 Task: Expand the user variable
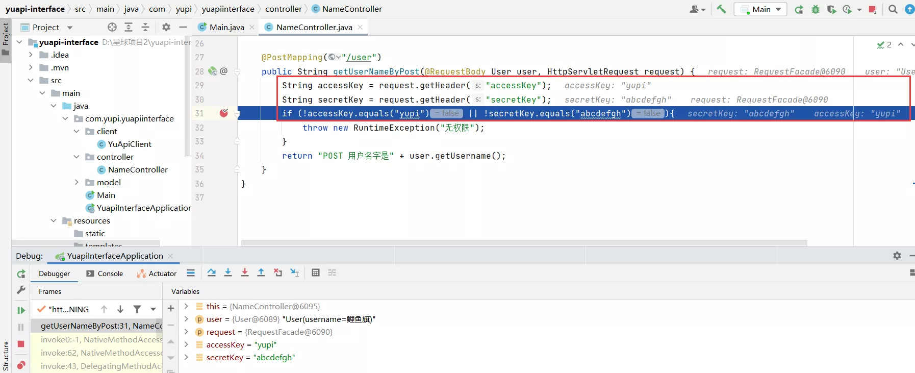pyautogui.click(x=186, y=319)
